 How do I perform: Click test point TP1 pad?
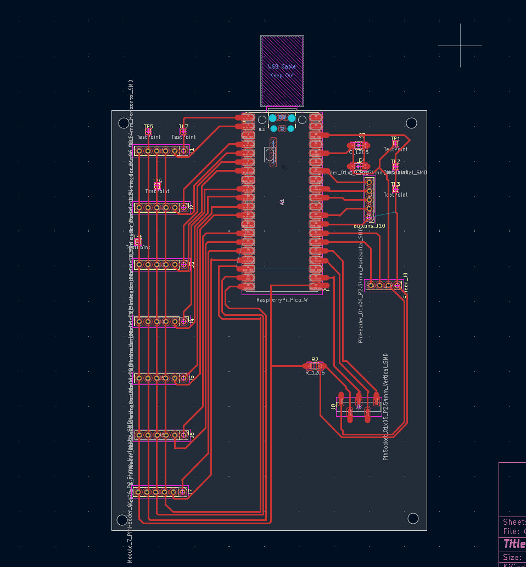click(395, 144)
